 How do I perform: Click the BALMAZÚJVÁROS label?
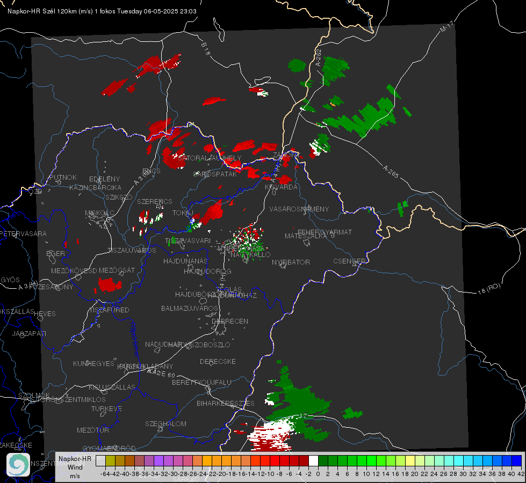[190, 308]
